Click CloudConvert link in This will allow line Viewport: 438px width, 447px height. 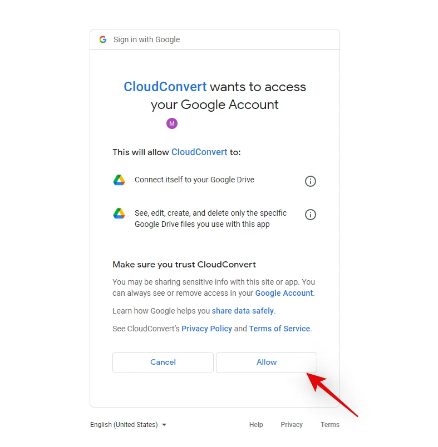[x=199, y=152]
